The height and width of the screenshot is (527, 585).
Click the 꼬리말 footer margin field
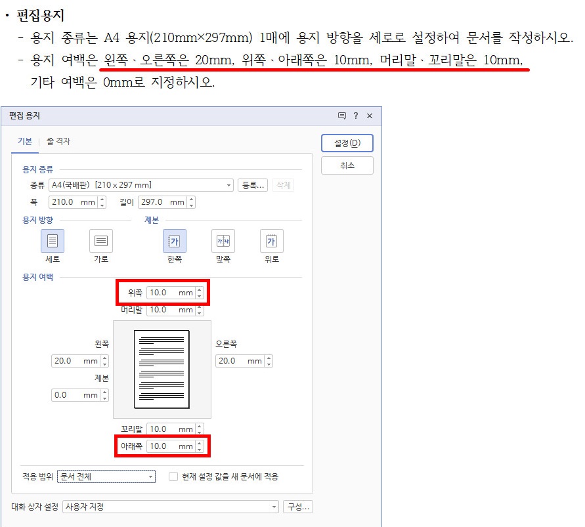(x=171, y=429)
